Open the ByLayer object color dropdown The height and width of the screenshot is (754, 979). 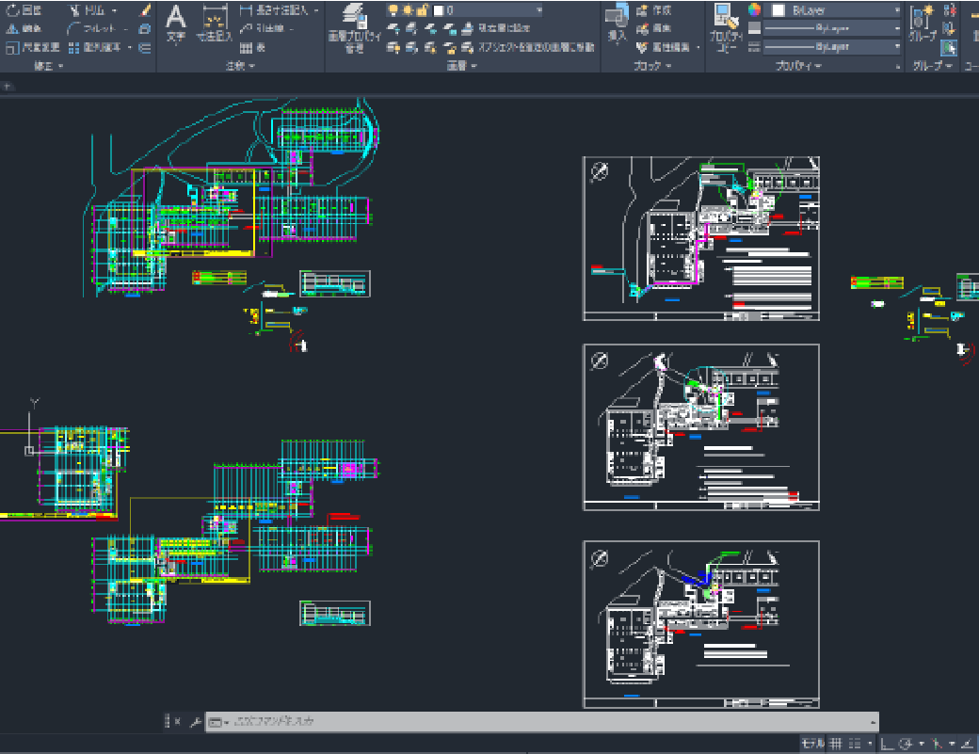click(x=833, y=9)
